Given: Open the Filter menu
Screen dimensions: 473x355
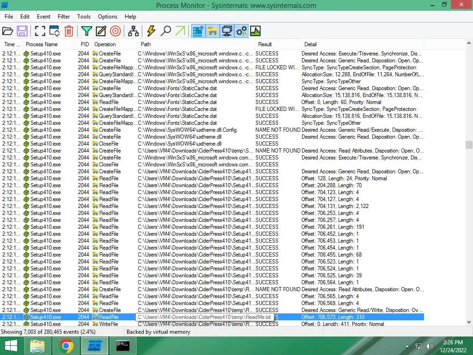Looking at the screenshot, I should (64, 17).
